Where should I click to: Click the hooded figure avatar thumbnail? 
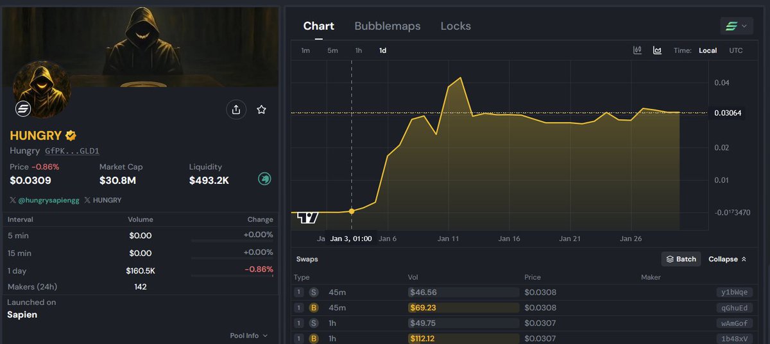tap(41, 90)
